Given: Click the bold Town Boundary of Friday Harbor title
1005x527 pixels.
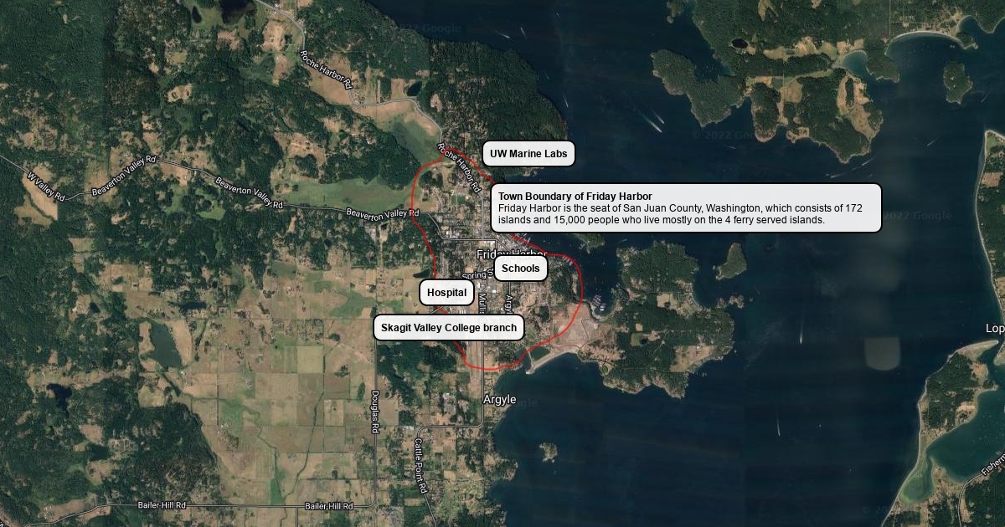Looking at the screenshot, I should pos(575,197).
